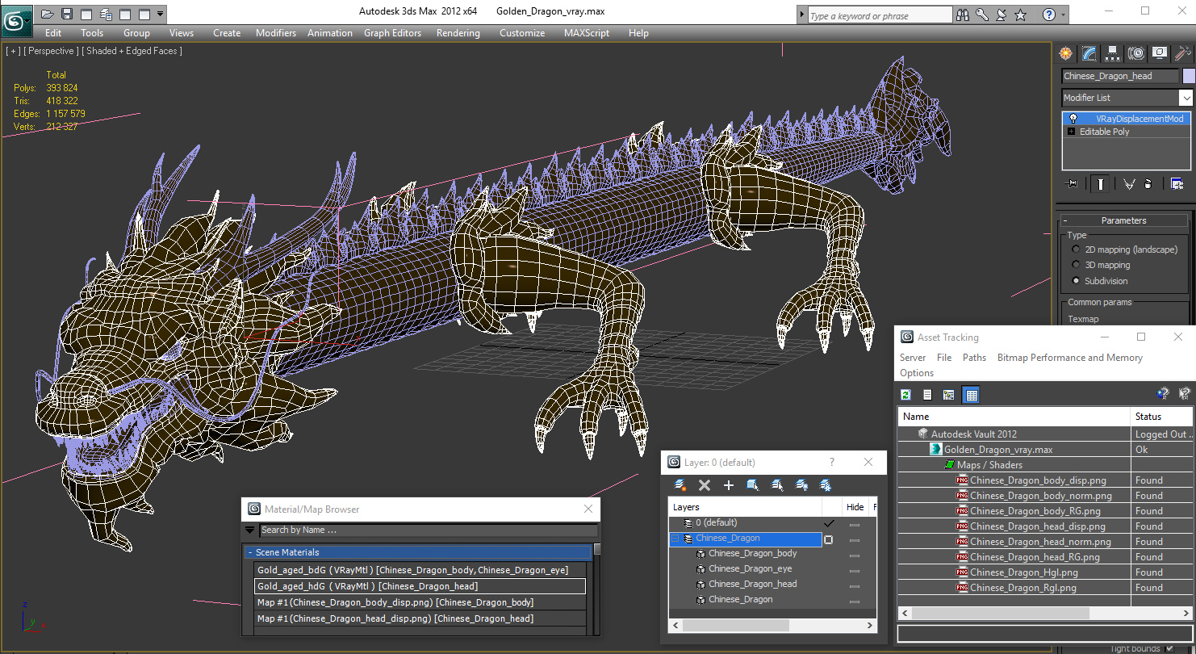Click the Search by Name field in Material Browser

pos(429,530)
